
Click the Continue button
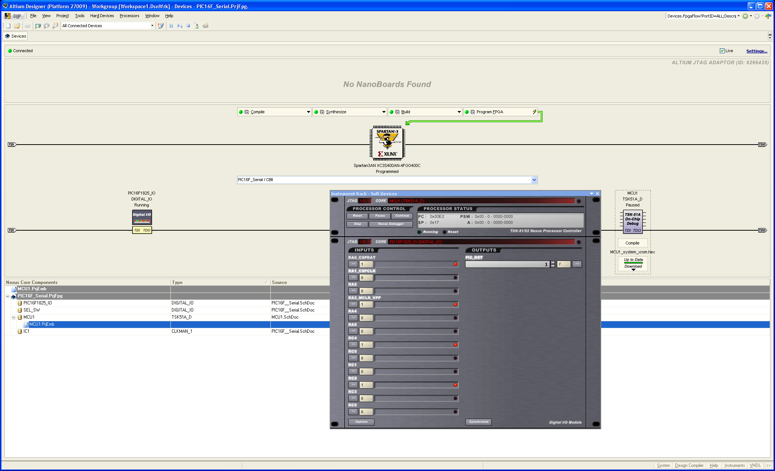(402, 216)
